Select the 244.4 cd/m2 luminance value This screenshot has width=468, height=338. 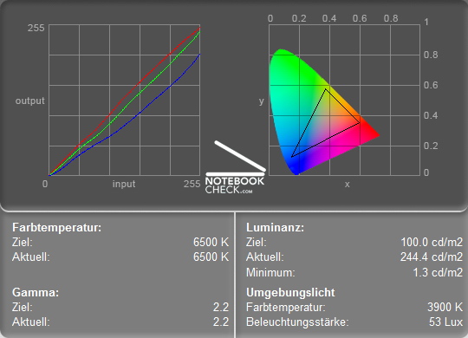point(432,257)
